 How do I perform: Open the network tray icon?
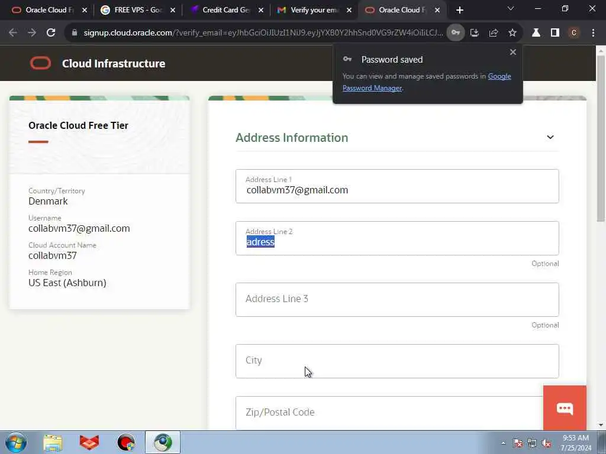(x=532, y=443)
